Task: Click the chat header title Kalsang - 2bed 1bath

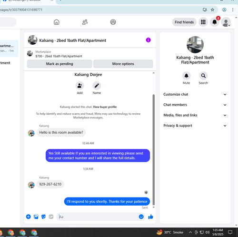Action: tap(72, 40)
